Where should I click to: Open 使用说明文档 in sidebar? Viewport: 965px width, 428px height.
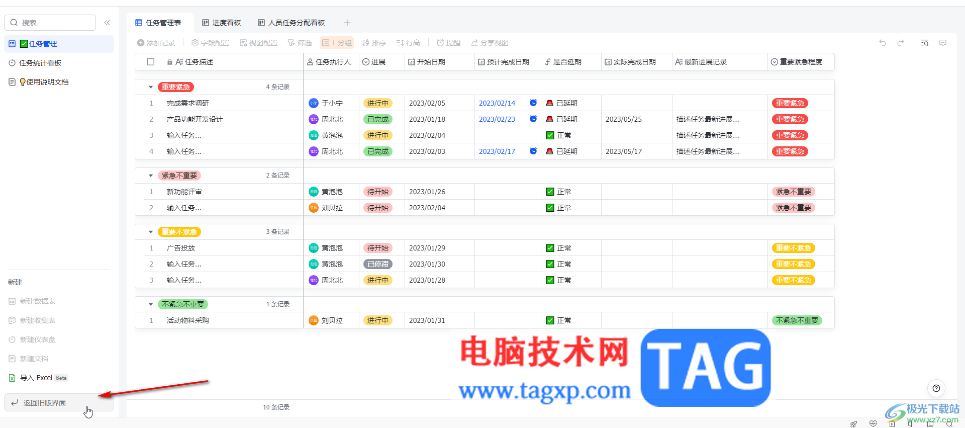point(59,82)
